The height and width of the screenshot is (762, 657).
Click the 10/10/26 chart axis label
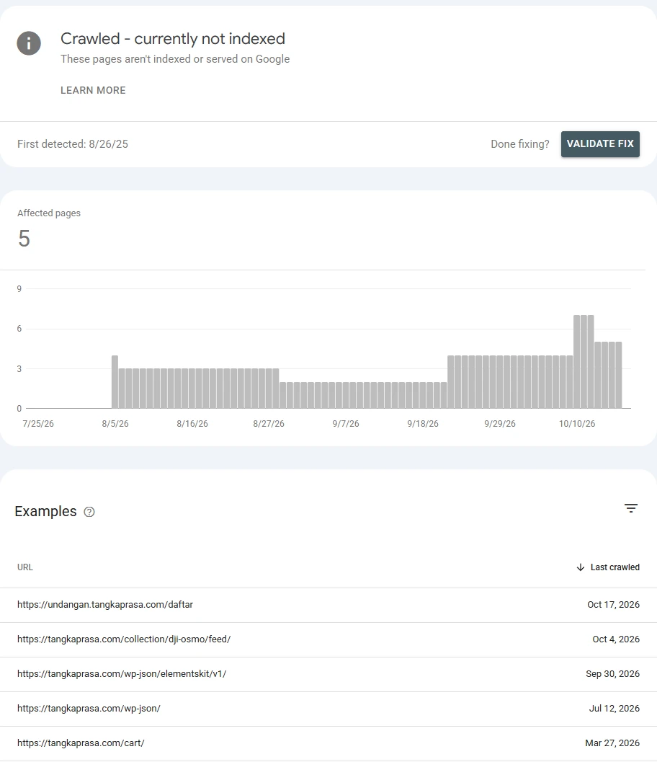577,424
